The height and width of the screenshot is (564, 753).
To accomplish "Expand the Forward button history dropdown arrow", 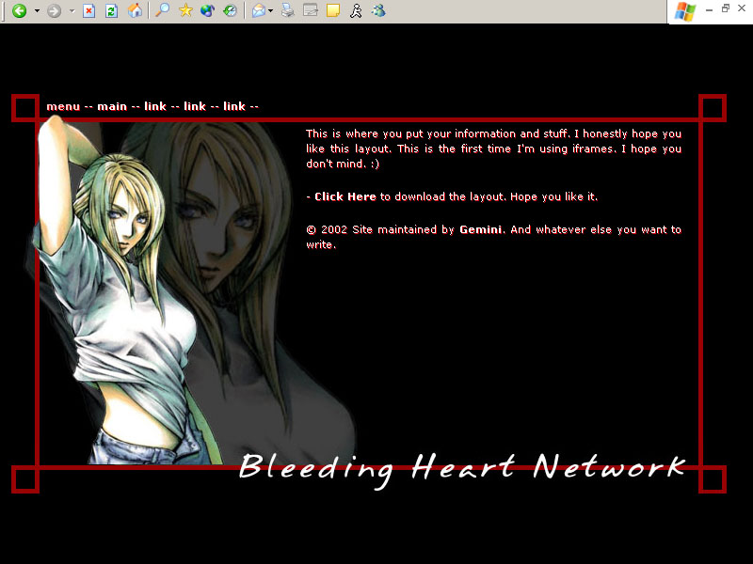I will (x=72, y=11).
